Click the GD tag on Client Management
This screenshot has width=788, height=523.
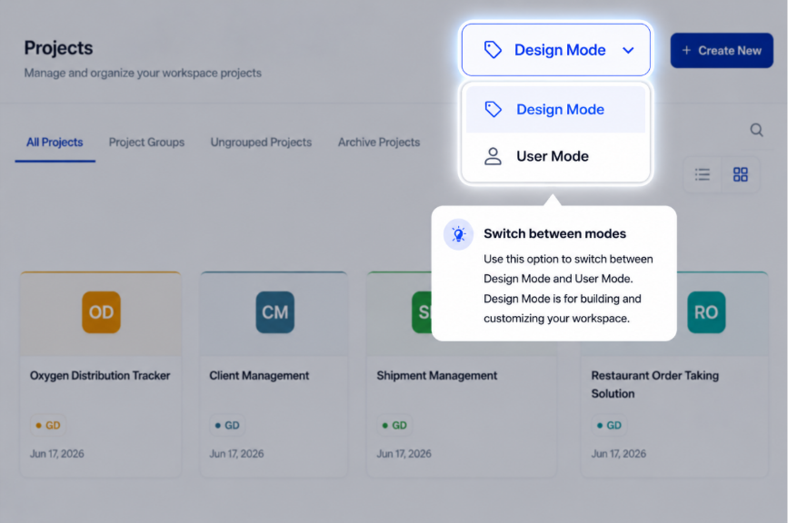tap(227, 425)
